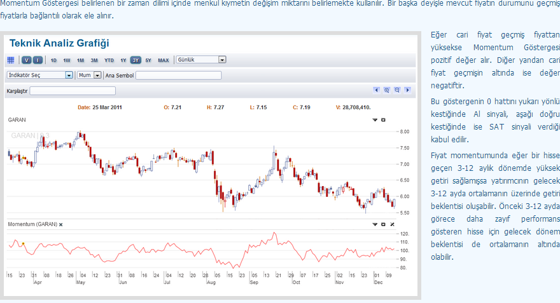Open the İndikatör Seç dropdown
This screenshot has width=560, height=303.
pyautogui.click(x=40, y=75)
